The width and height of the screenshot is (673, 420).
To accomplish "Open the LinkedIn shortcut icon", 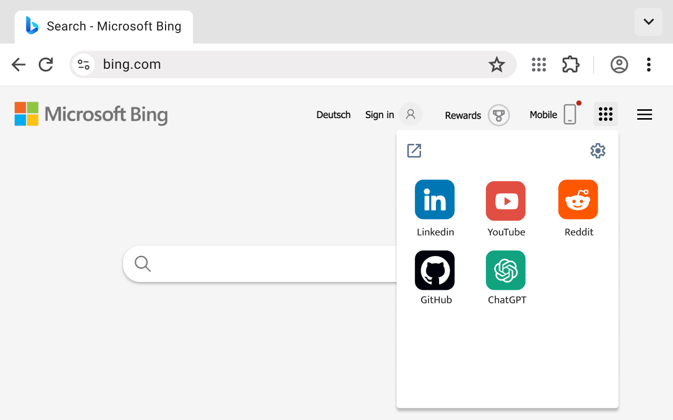I will (x=435, y=199).
